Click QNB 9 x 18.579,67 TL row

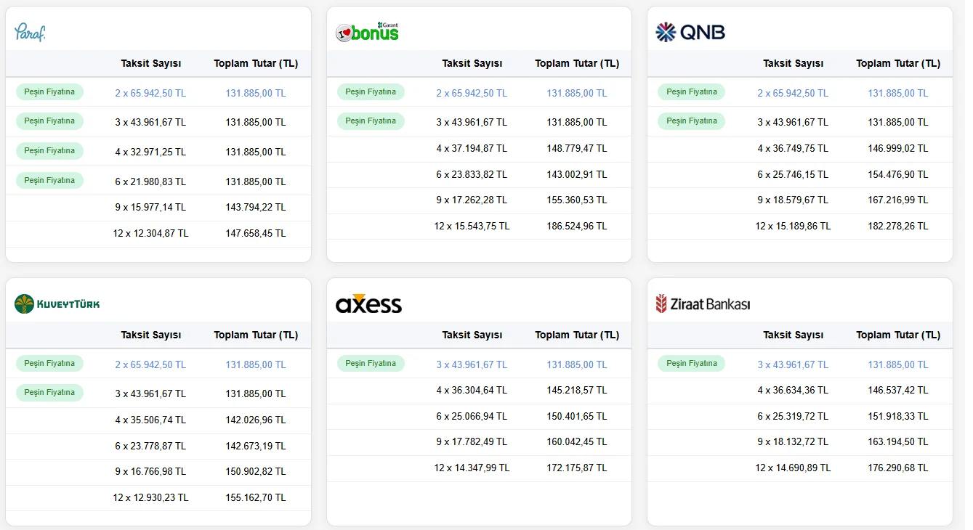pyautogui.click(x=800, y=200)
